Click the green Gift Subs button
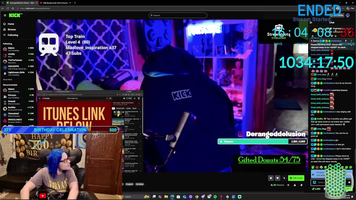The width and height of the screenshot is (356, 200). pyautogui.click(x=296, y=178)
